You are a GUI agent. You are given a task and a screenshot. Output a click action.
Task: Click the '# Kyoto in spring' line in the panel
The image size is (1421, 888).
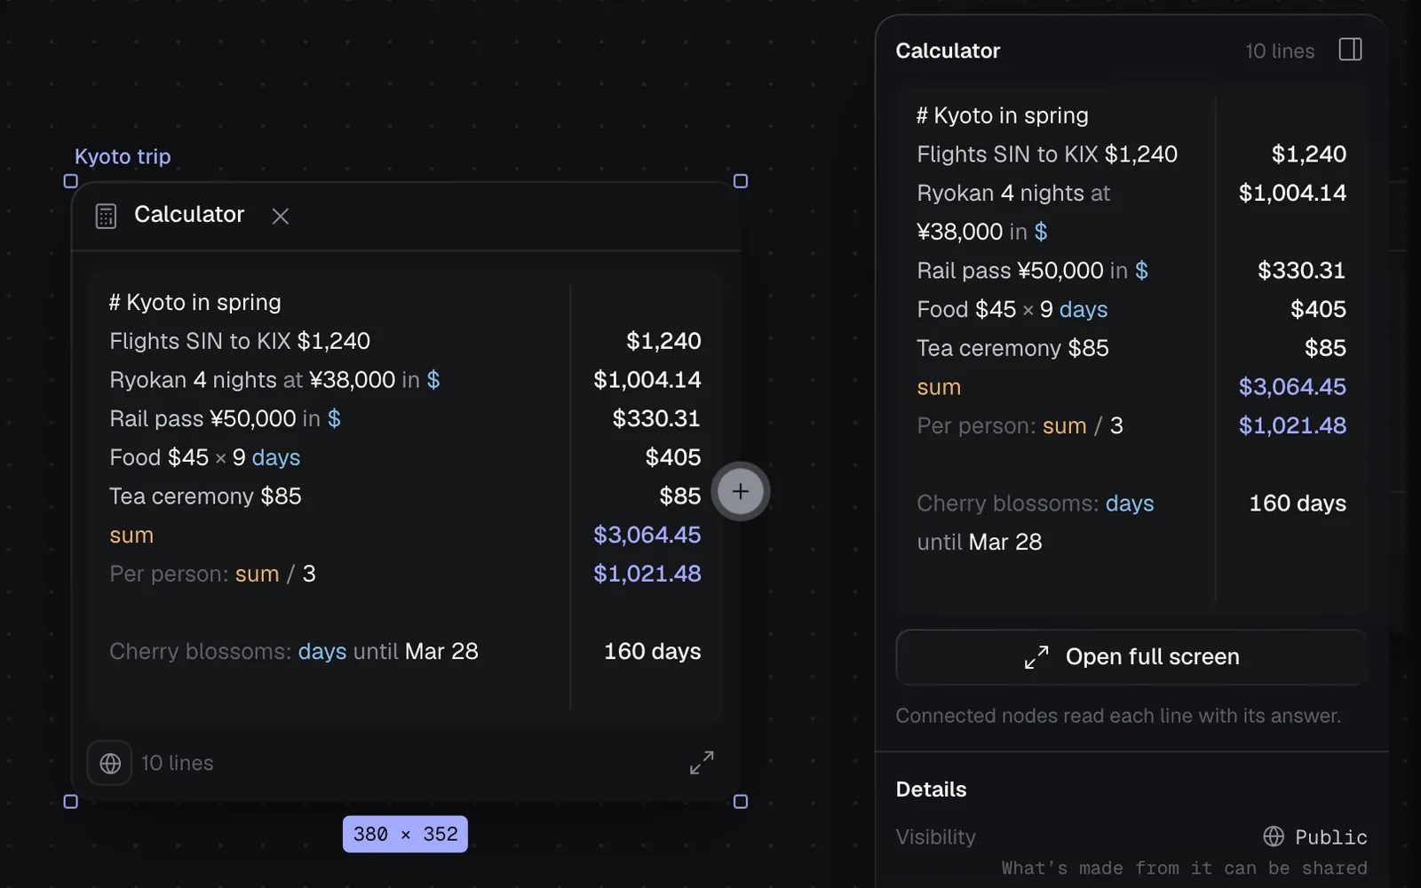1003,115
